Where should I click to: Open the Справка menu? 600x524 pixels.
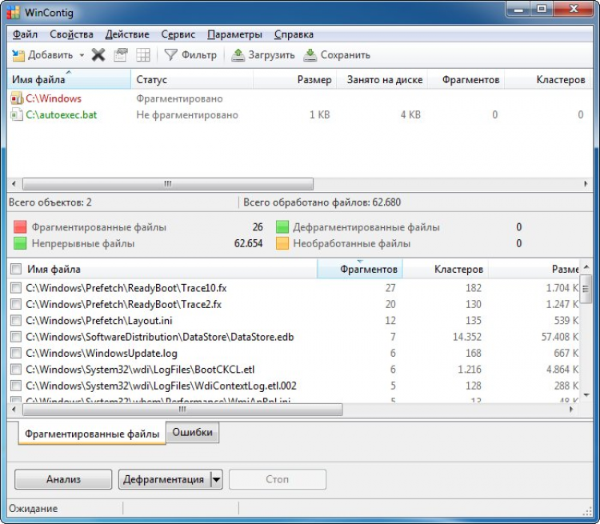click(x=294, y=34)
